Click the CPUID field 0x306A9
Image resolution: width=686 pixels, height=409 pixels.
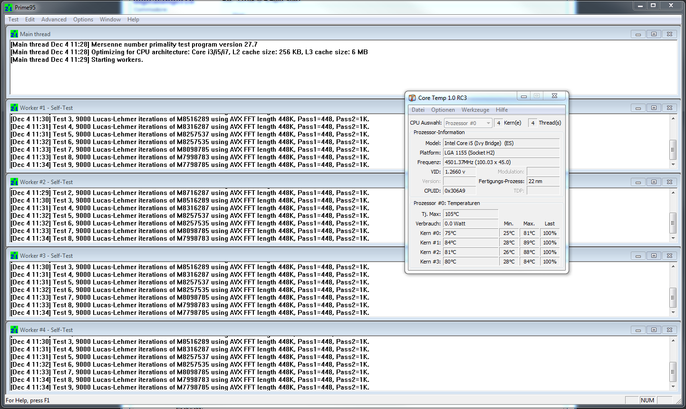pos(459,191)
